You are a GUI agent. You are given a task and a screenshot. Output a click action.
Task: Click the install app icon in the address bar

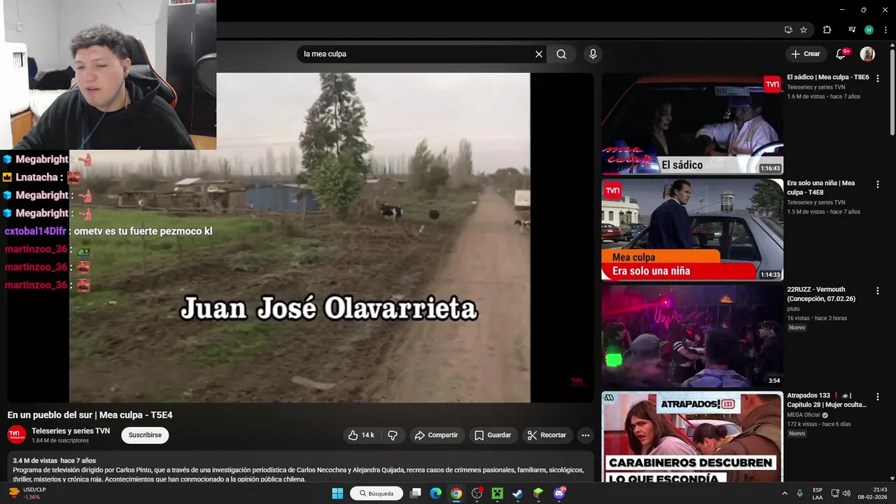(x=788, y=30)
